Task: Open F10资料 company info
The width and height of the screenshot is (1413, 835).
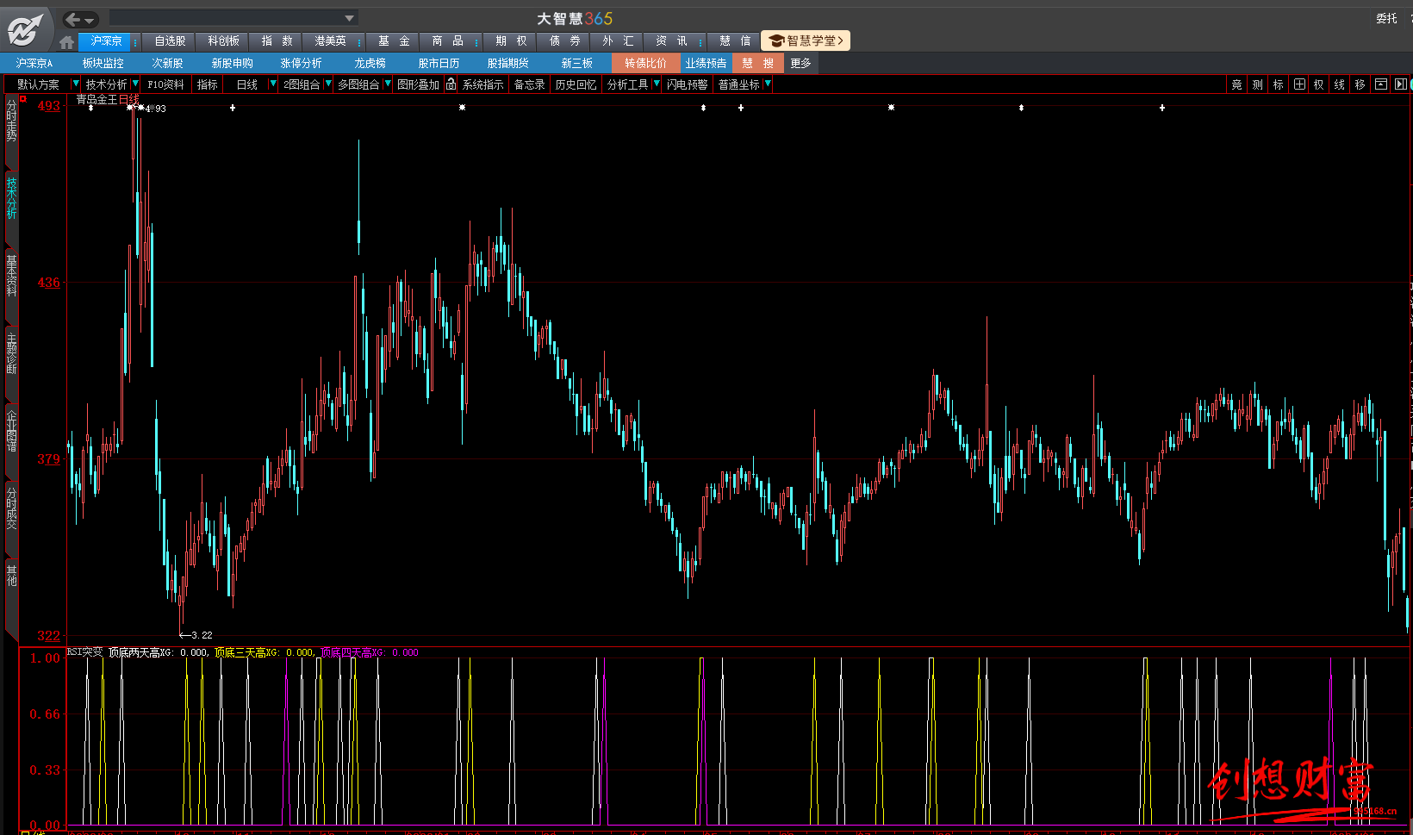Action: 165,84
